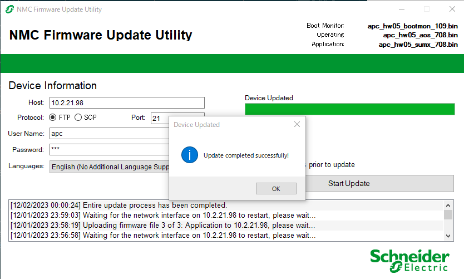Click OK in the Device Updated dialog
Image resolution: width=464 pixels, height=279 pixels.
tap(276, 189)
